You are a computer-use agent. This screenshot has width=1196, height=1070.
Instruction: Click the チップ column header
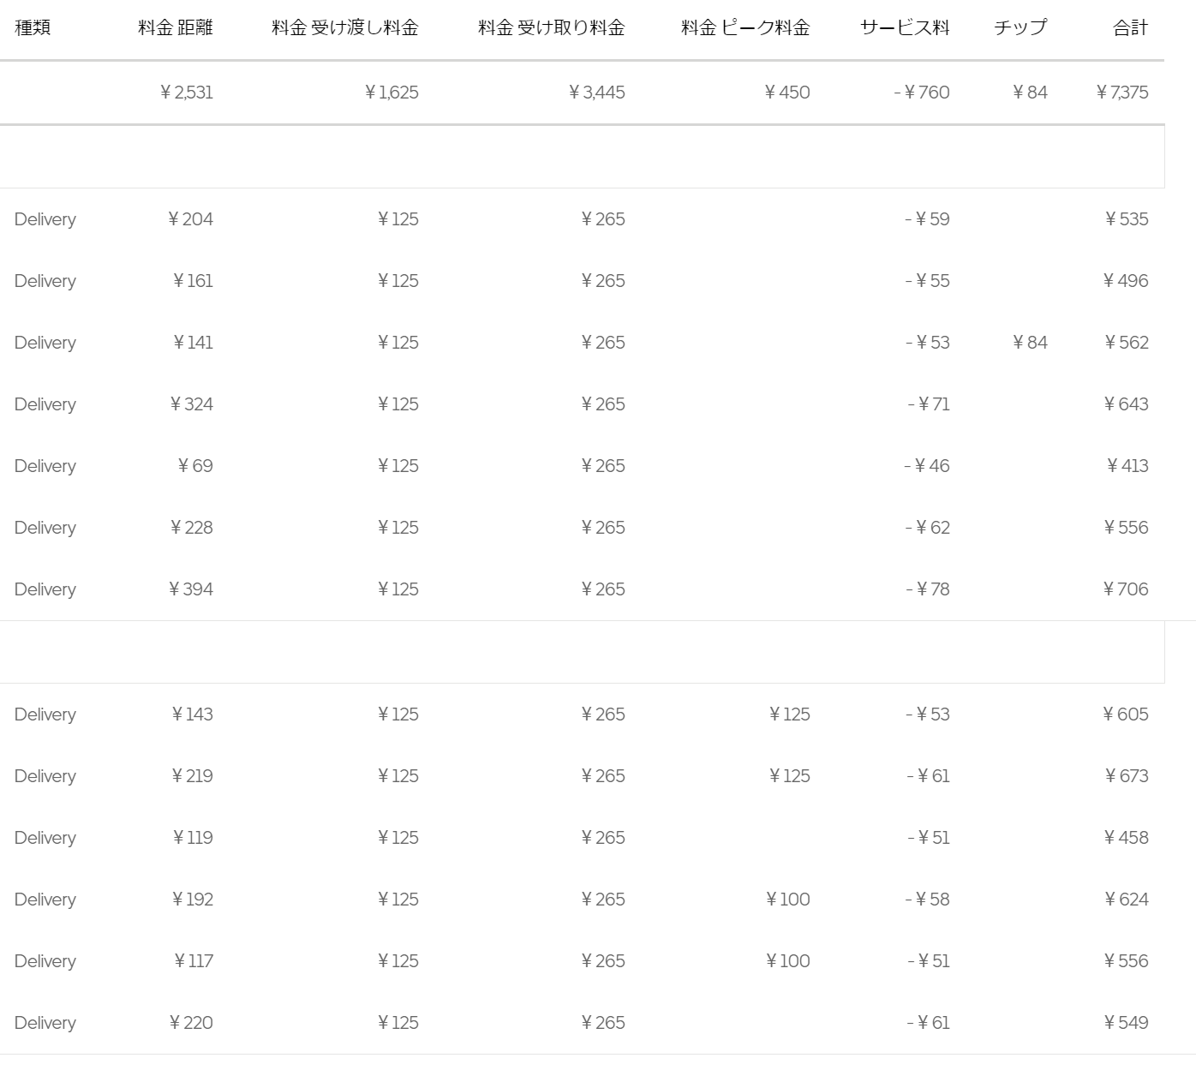(1020, 28)
